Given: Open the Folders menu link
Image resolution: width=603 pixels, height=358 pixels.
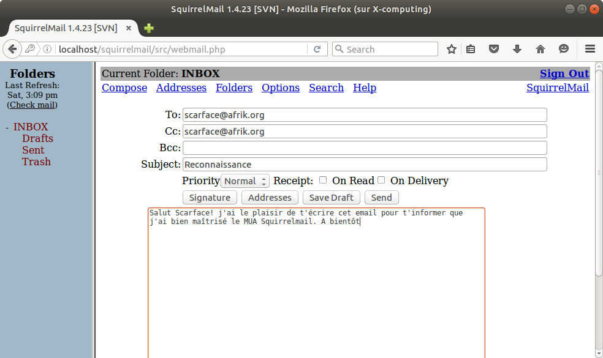Looking at the screenshot, I should (234, 88).
